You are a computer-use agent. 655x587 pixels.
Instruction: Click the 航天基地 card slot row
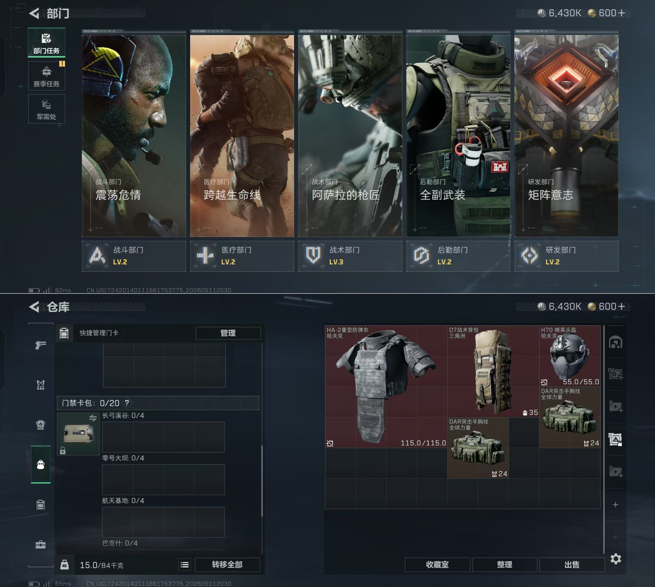coord(163,522)
